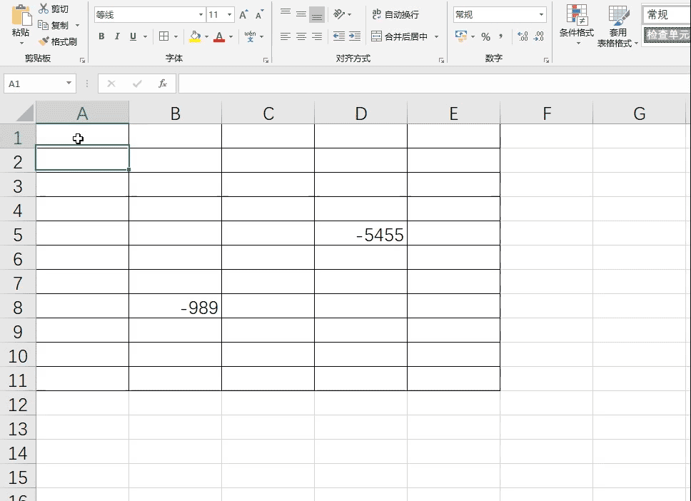
Task: Click the text orientation icon
Action: click(339, 14)
